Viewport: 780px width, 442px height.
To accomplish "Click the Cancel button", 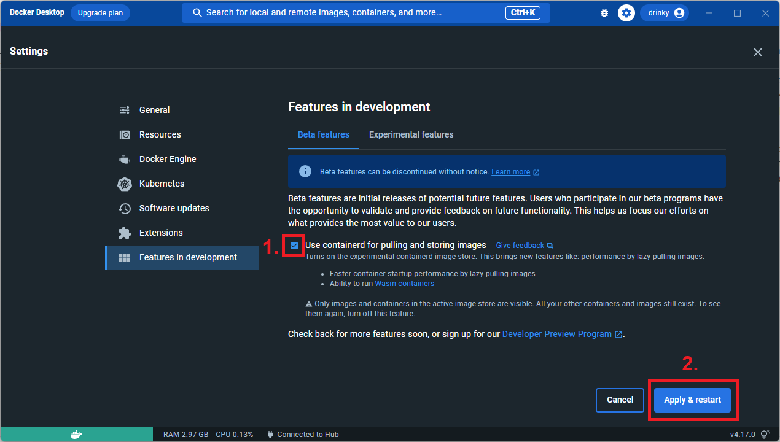I will pos(620,400).
